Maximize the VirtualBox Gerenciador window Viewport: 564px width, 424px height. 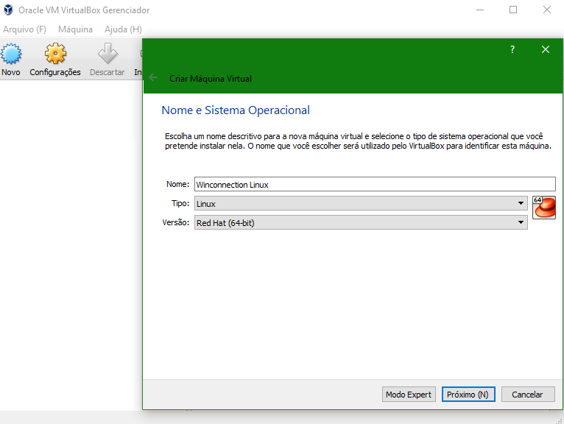(x=513, y=10)
